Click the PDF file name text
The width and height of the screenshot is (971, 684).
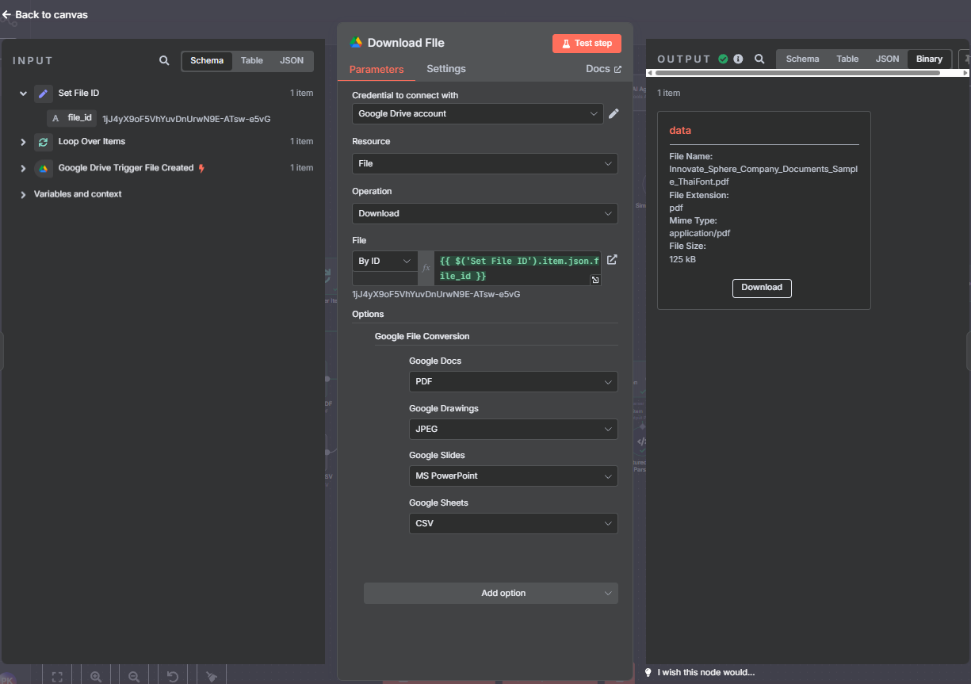tap(763, 176)
